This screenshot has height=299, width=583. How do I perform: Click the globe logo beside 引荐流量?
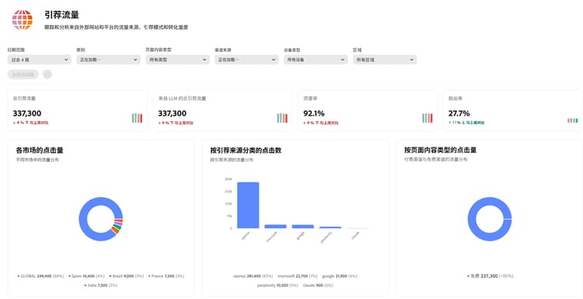[x=23, y=19]
